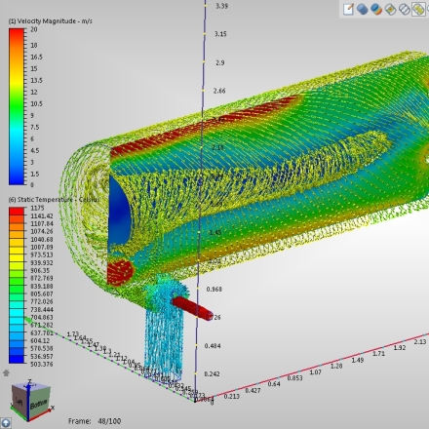
Task: Switch to wireframe outline display icon
Action: [x=405, y=9]
